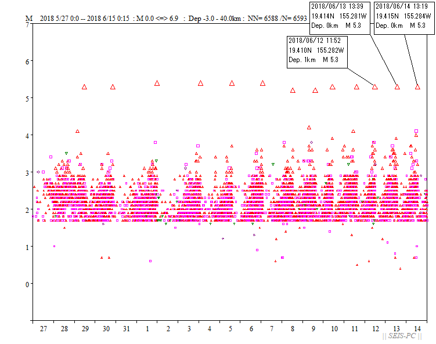Select the M 5.2 triangle on June 8
Screen dimensions: 436x344
(293, 90)
